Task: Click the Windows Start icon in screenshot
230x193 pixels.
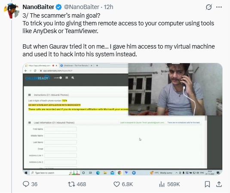Action: [26, 173]
